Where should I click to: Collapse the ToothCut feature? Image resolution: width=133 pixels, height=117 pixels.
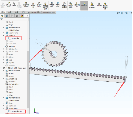[4, 36]
